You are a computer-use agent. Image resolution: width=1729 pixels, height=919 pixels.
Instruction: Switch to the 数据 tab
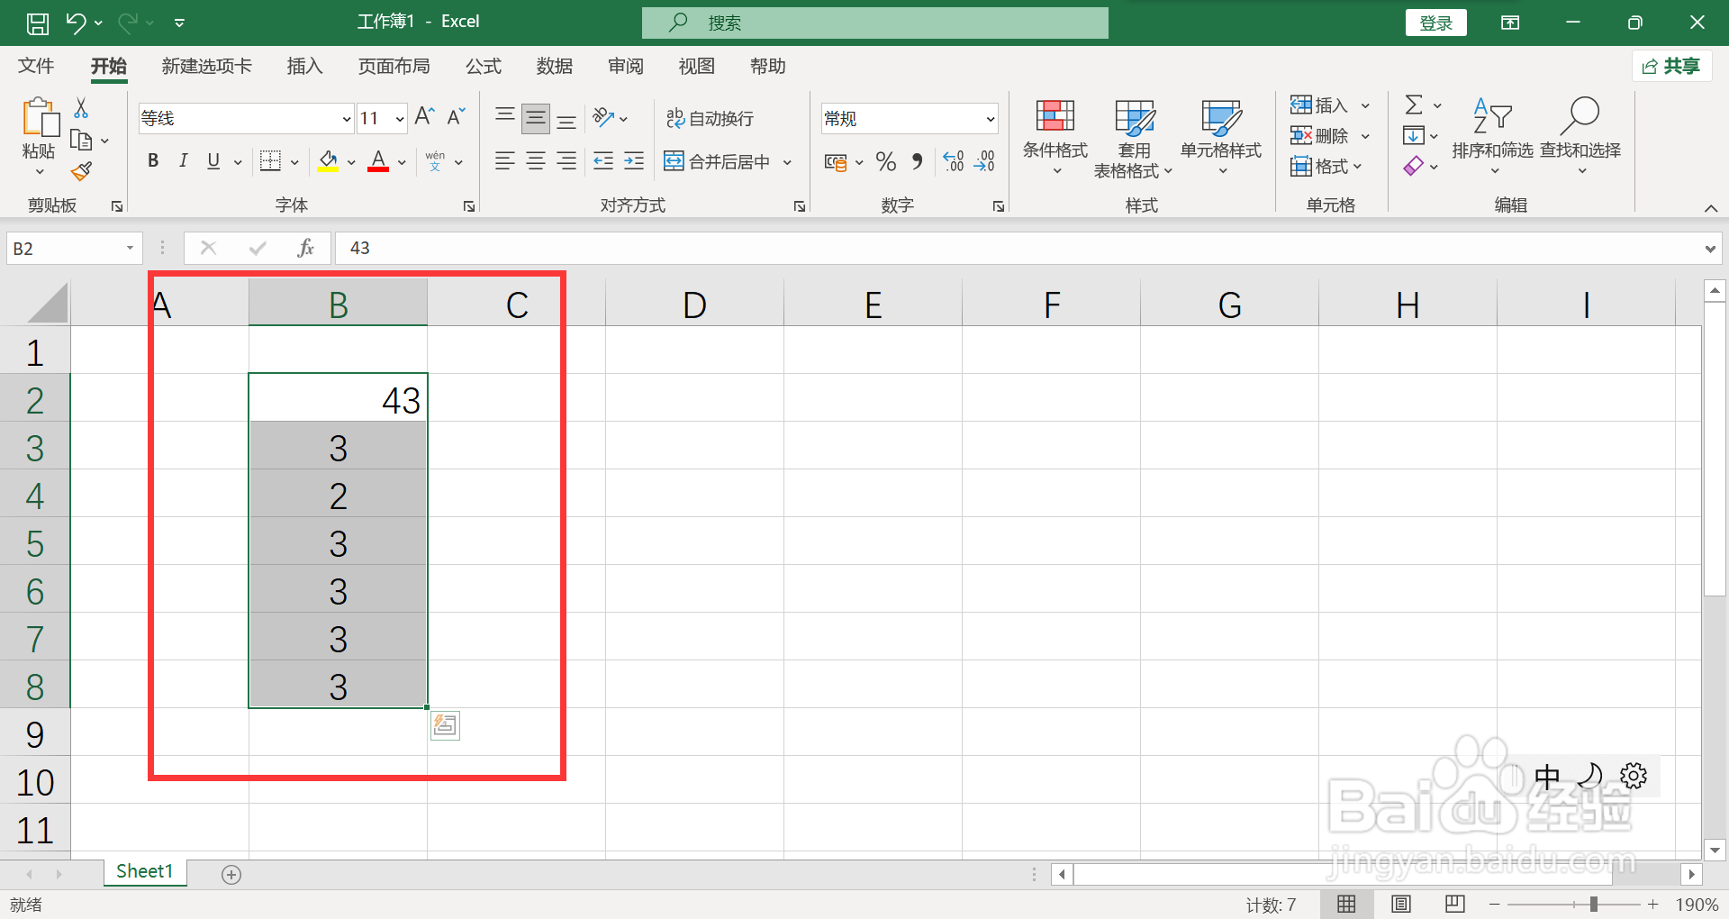tap(555, 66)
